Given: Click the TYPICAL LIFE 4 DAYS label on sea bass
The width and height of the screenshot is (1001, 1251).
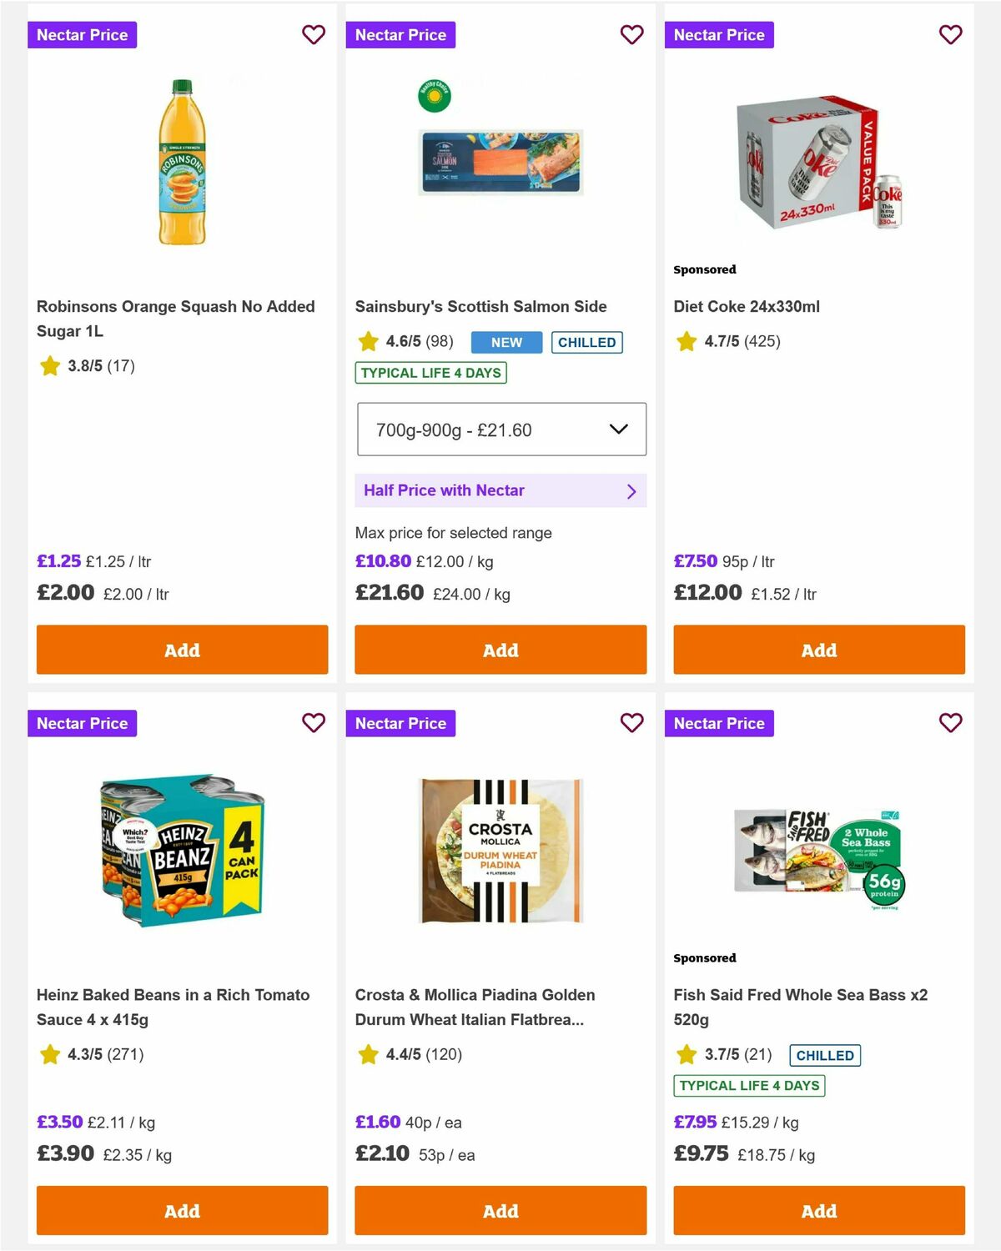Looking at the screenshot, I should [748, 1086].
